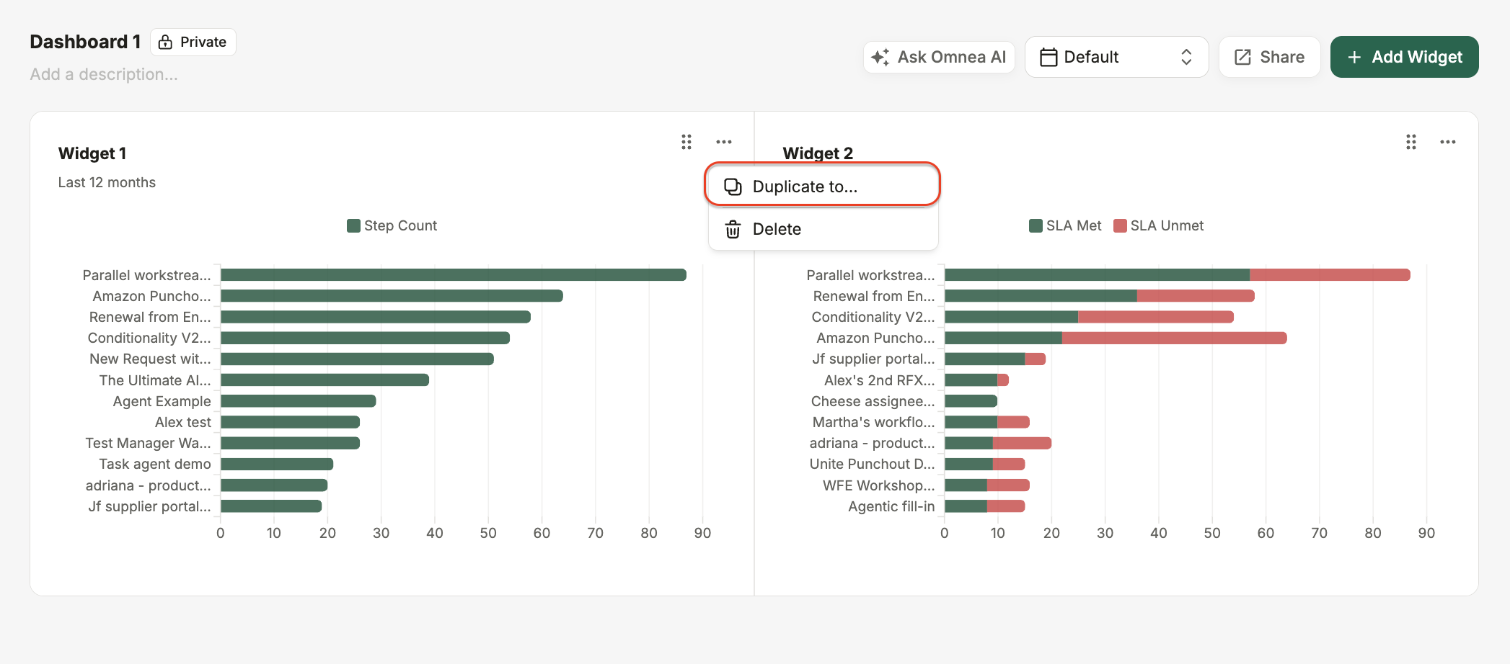This screenshot has height=664, width=1510.
Task: Open Widget 1 three-dot options menu
Action: 724,142
